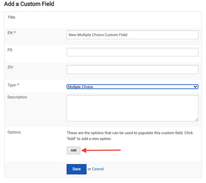The image size is (206, 183).
Task: Click into the ZH title field
Action: 132,69
